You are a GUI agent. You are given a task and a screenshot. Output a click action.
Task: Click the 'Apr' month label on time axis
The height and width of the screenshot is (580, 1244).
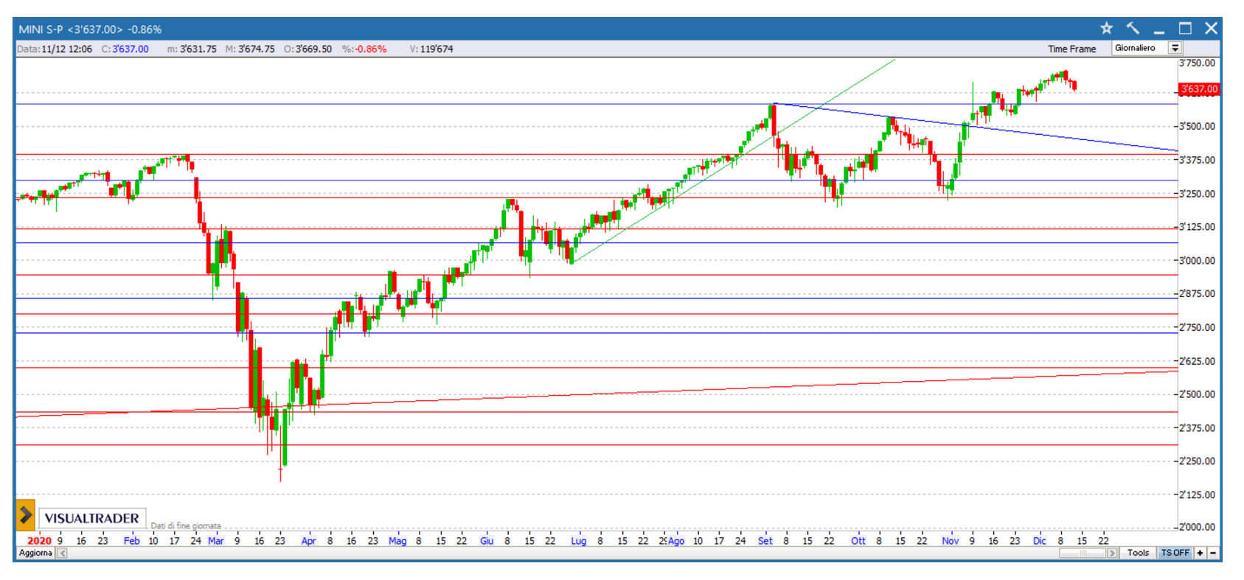[308, 540]
